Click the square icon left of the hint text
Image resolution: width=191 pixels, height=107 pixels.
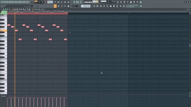124,6
